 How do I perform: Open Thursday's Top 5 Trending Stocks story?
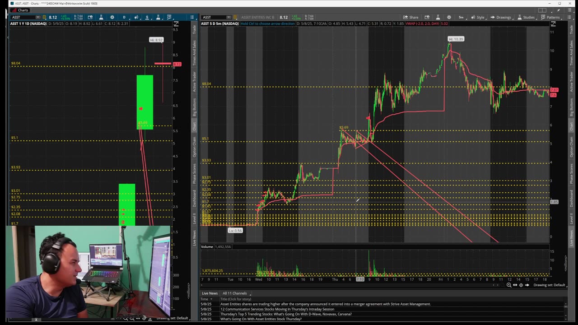(286, 314)
